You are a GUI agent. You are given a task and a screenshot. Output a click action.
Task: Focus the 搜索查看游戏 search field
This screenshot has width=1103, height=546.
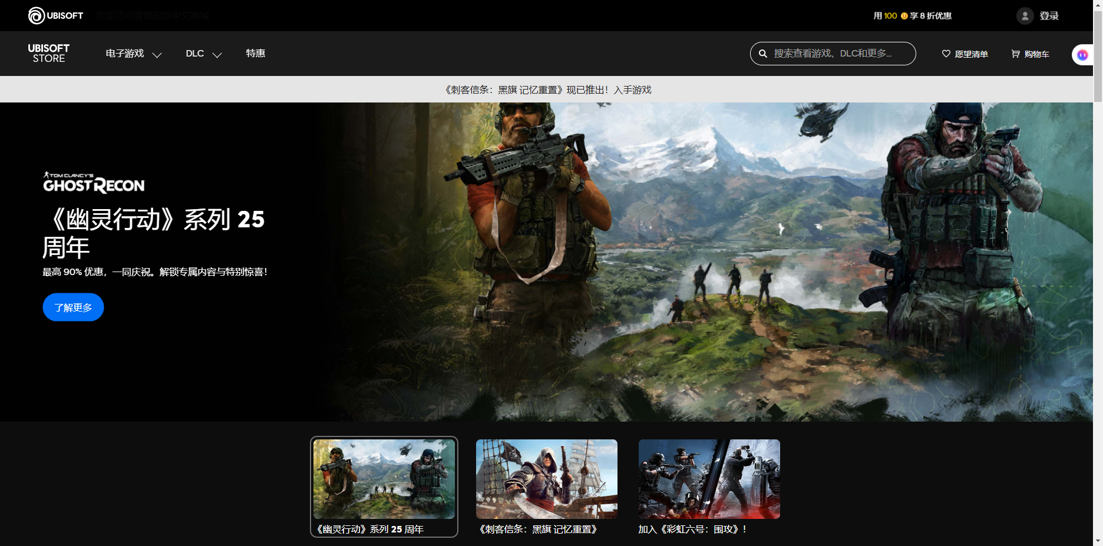[833, 54]
